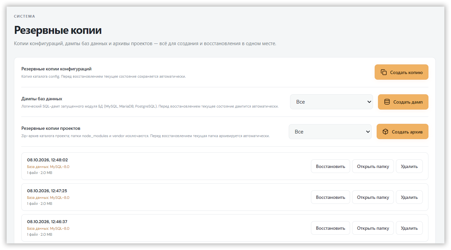Open folder of the 12:46:37 backup
The image size is (451, 250).
coord(373,228)
